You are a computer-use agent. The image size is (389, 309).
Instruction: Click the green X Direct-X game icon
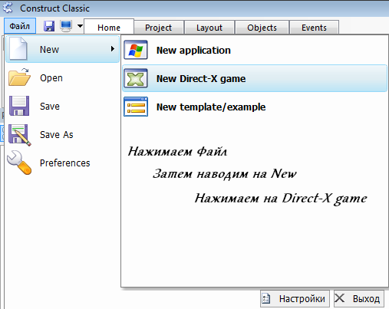[136, 78]
